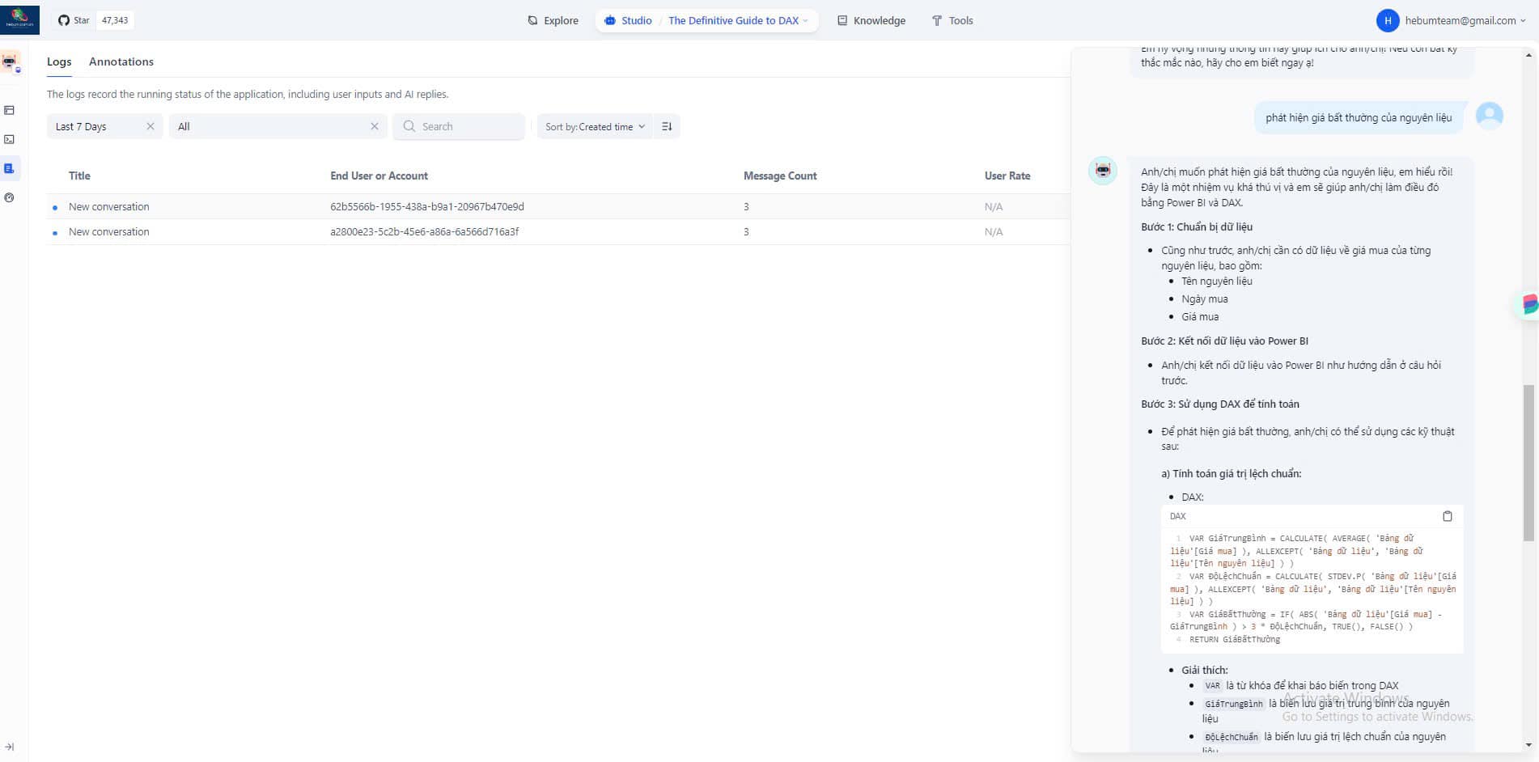
Task: Click 'Ngày mua' bullet item
Action: click(x=1204, y=298)
